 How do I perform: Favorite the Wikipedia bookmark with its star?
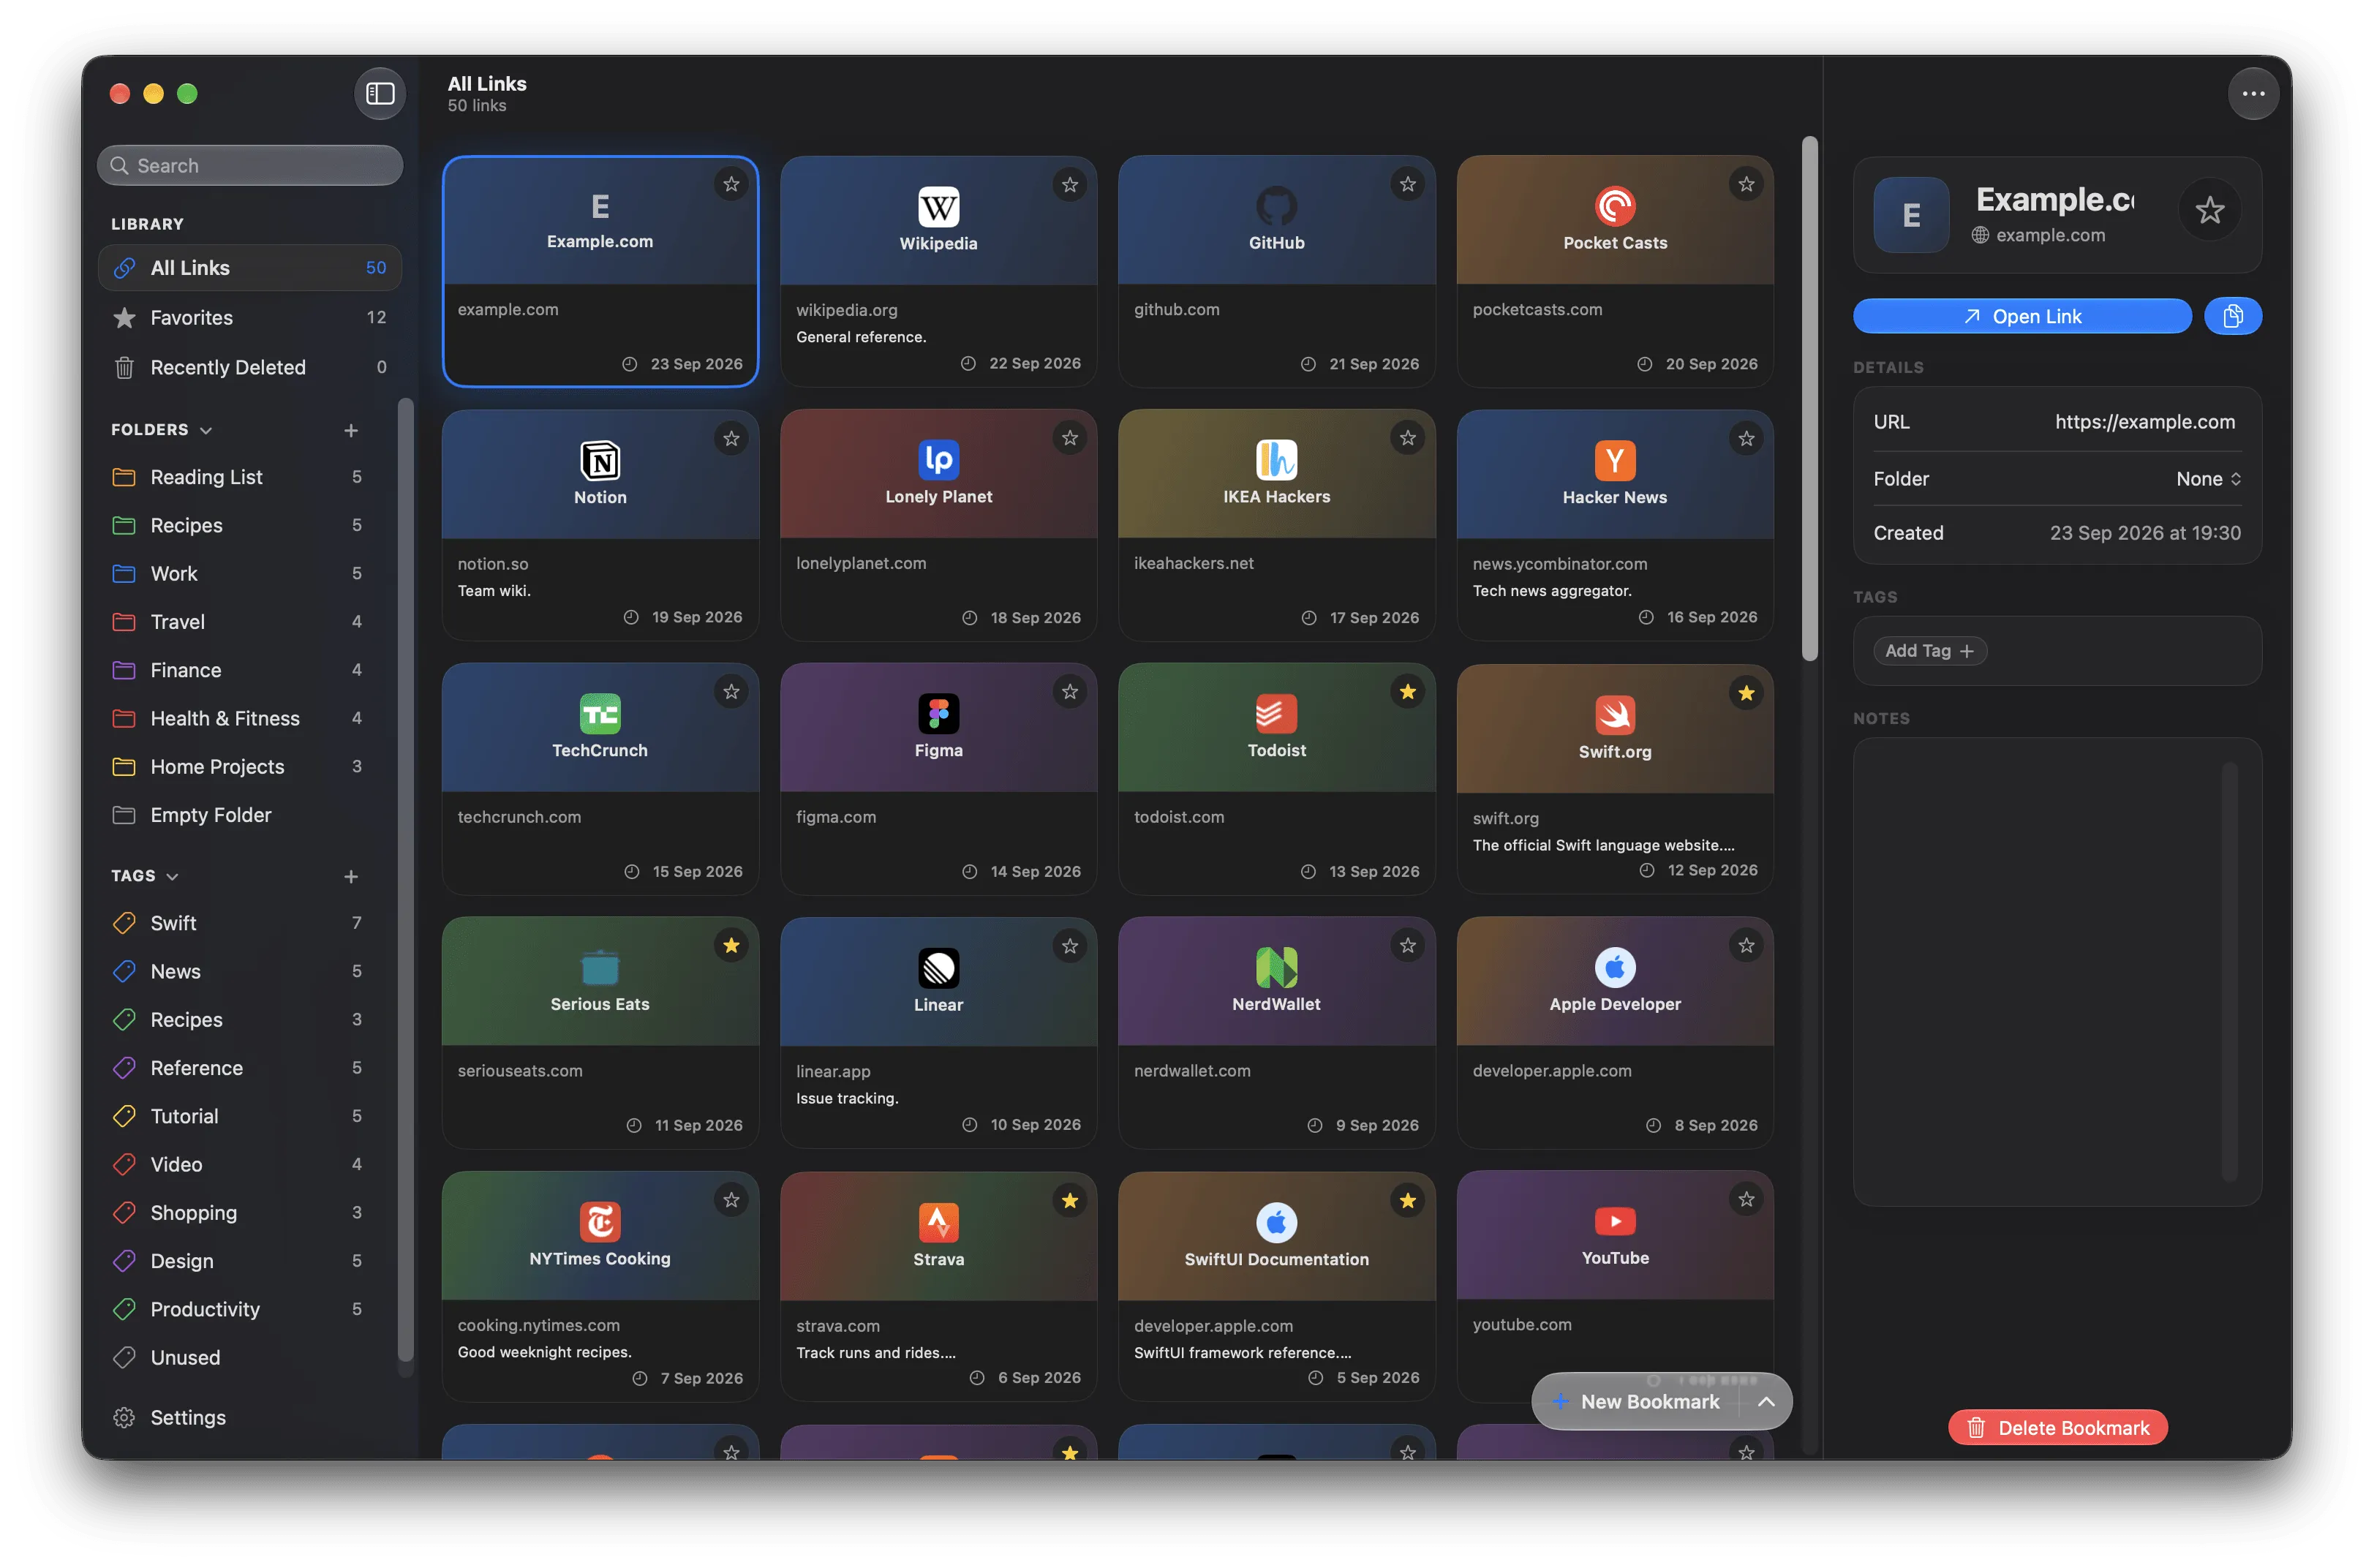[1069, 185]
